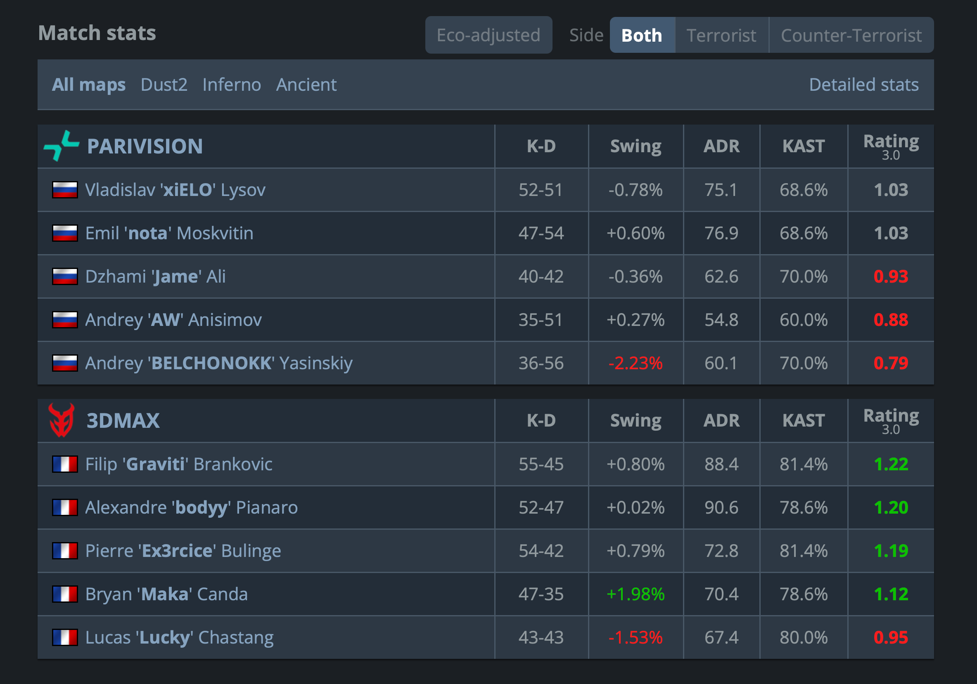977x684 pixels.
Task: Click the French flag beside Lucky
Action: (x=65, y=637)
